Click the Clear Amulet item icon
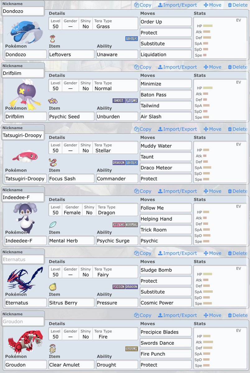Image resolution: width=250 pixels, height=373 pixels. (x=53, y=349)
